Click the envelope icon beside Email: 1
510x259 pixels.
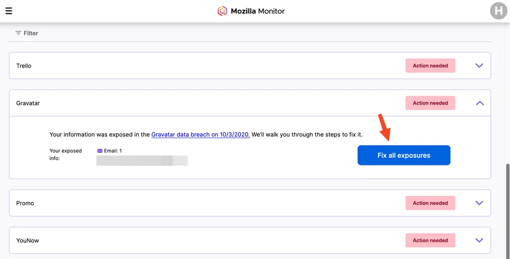coord(100,151)
